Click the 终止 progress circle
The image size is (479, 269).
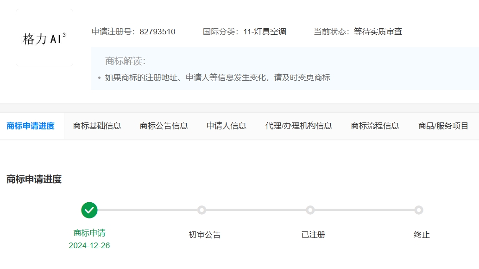(x=419, y=210)
